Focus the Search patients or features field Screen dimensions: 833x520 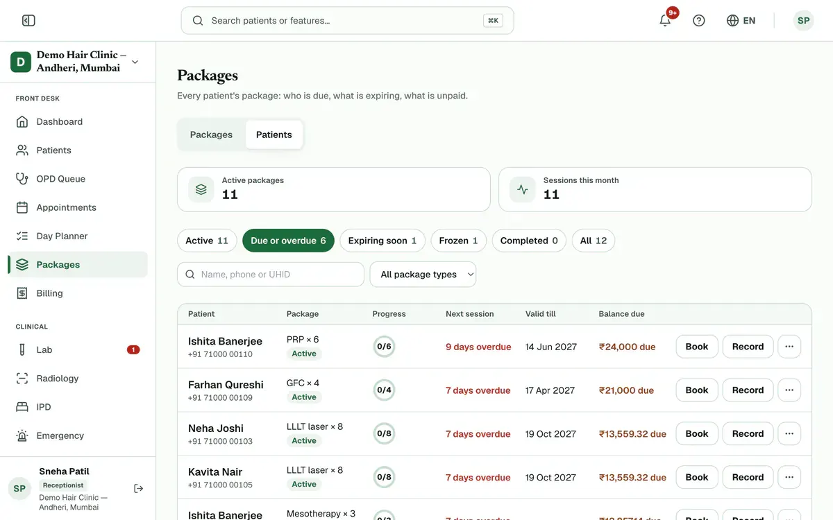[347, 21]
